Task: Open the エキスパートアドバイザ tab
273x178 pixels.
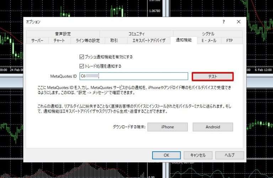Action: click(x=149, y=41)
